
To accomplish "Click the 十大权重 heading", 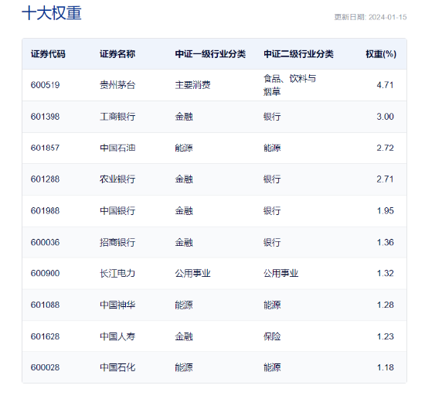I will coord(52,13).
